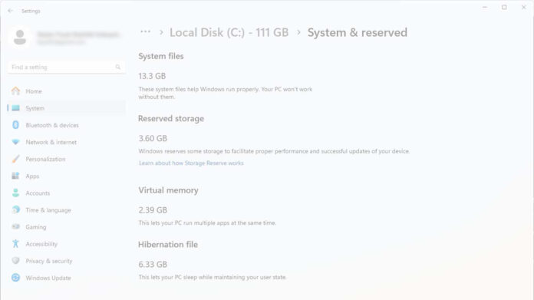The height and width of the screenshot is (300, 534).
Task: Click the Accessibility figure icon
Action: pos(15,244)
